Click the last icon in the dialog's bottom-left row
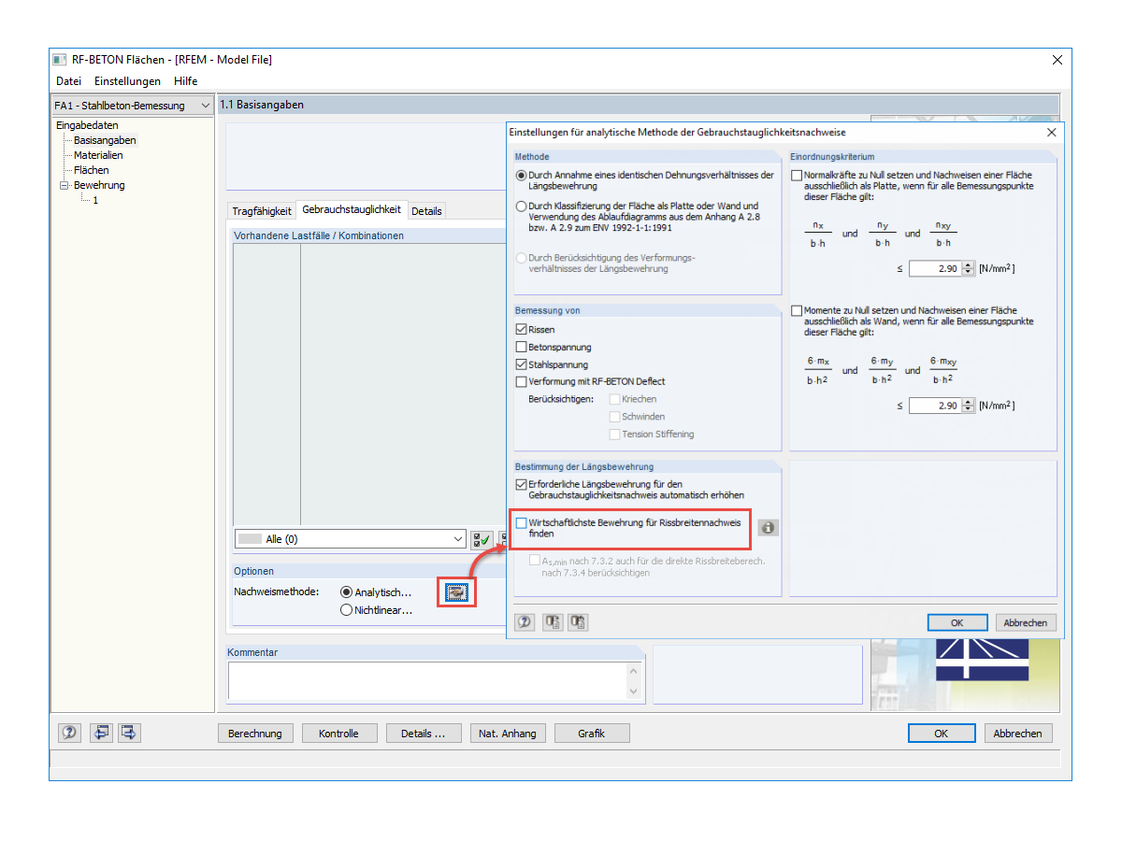The height and width of the screenshot is (841, 1122). 578,622
